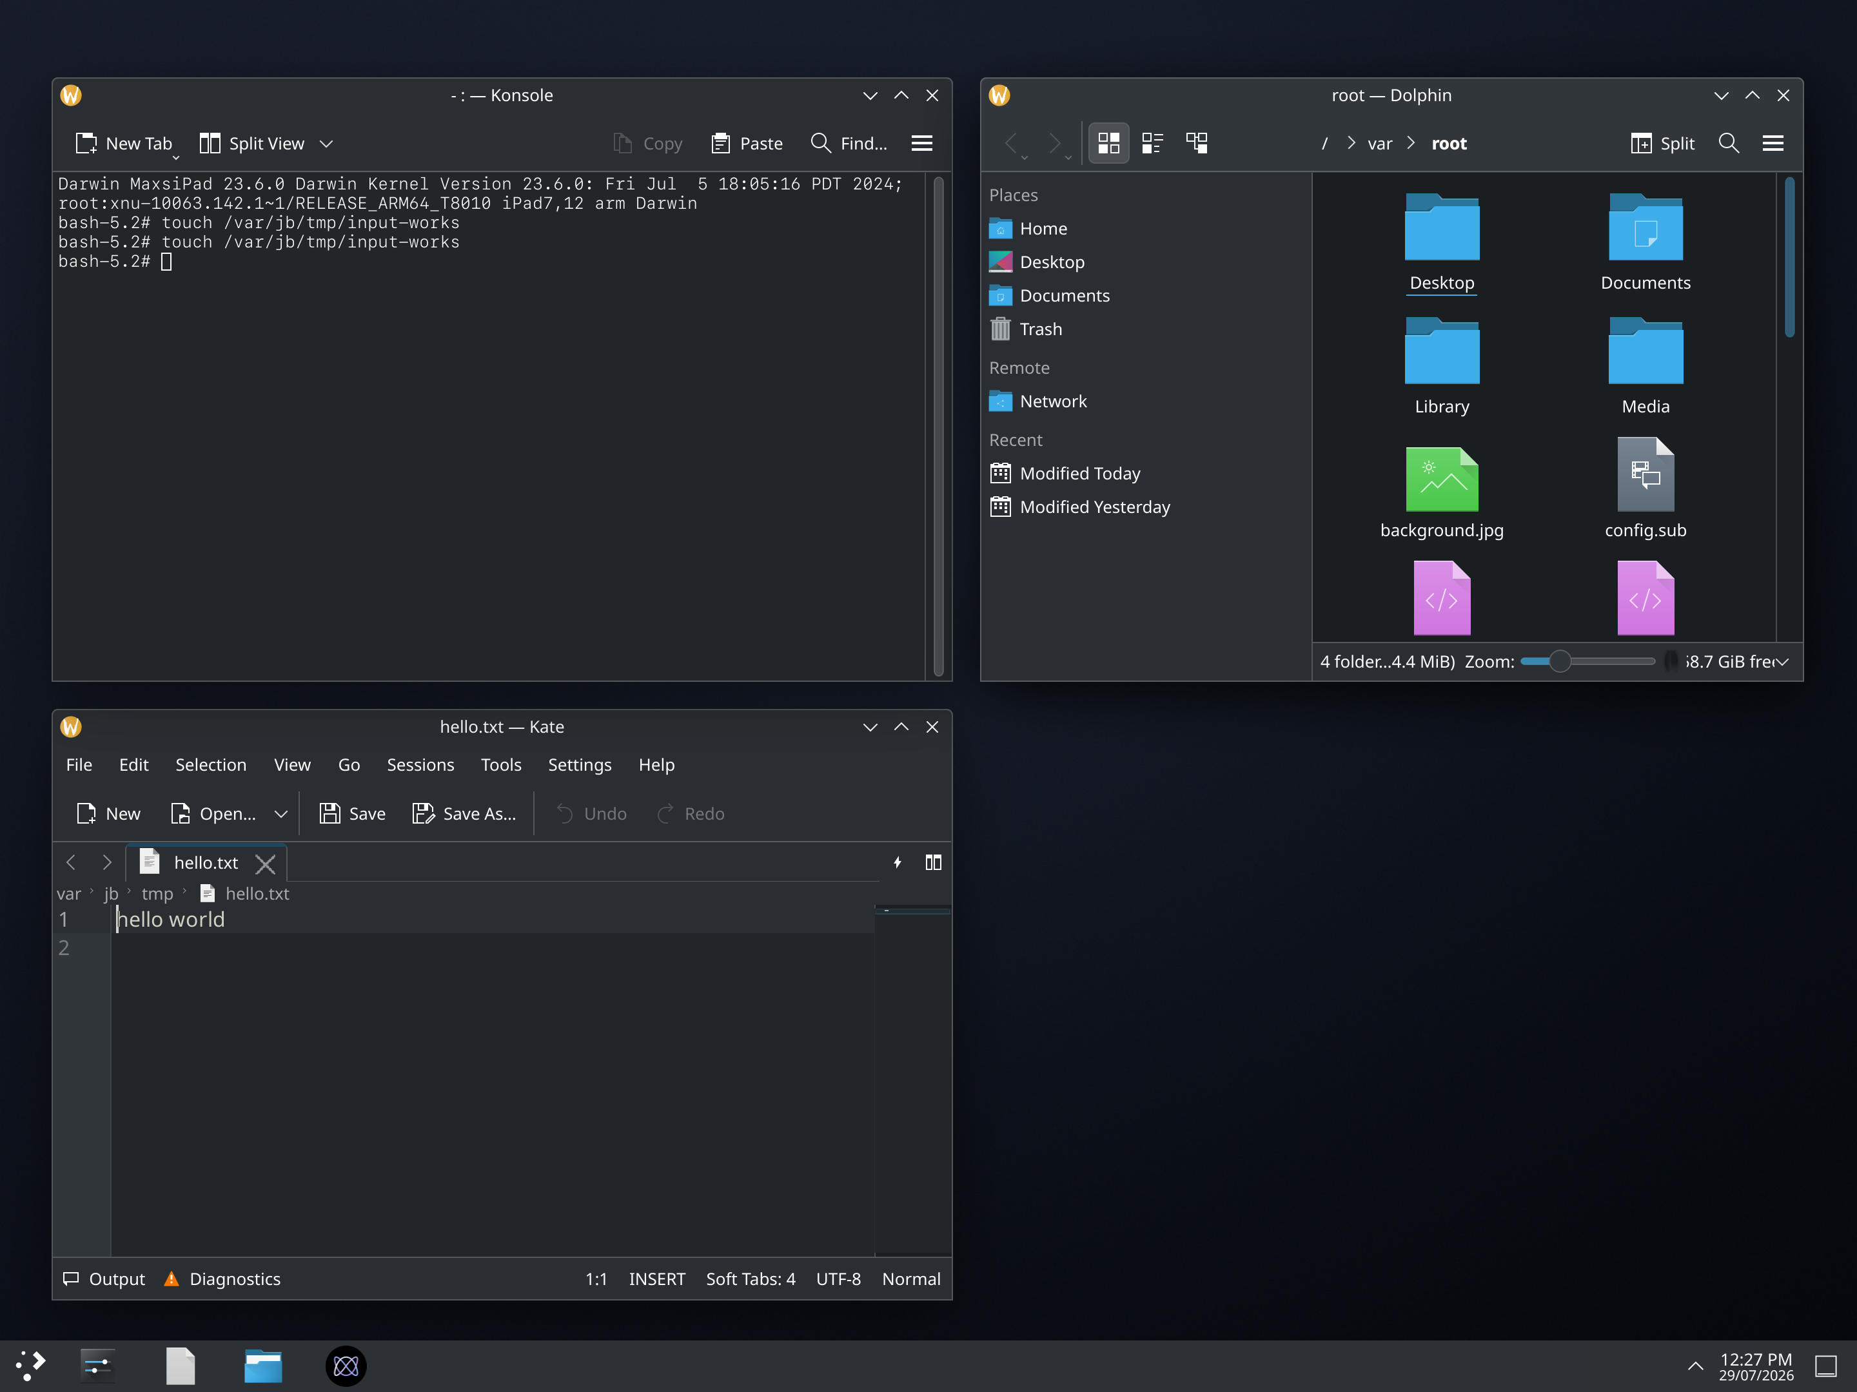Expand the free space dropdown in Dolphin status bar
Image resolution: width=1857 pixels, height=1392 pixels.
[1783, 662]
